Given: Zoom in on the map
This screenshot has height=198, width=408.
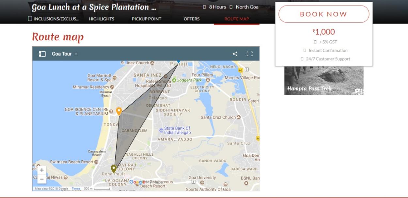Looking at the screenshot, I should click(x=42, y=170).
